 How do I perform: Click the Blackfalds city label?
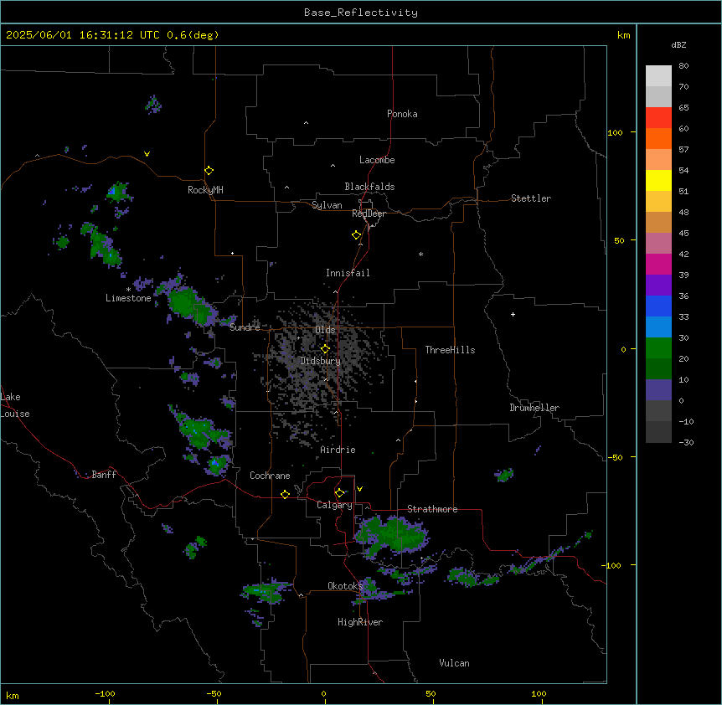pos(369,187)
